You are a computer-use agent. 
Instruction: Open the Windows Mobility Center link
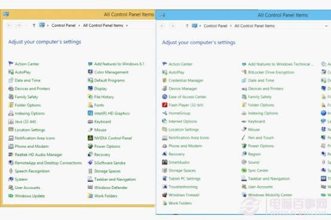[x=270, y=195]
